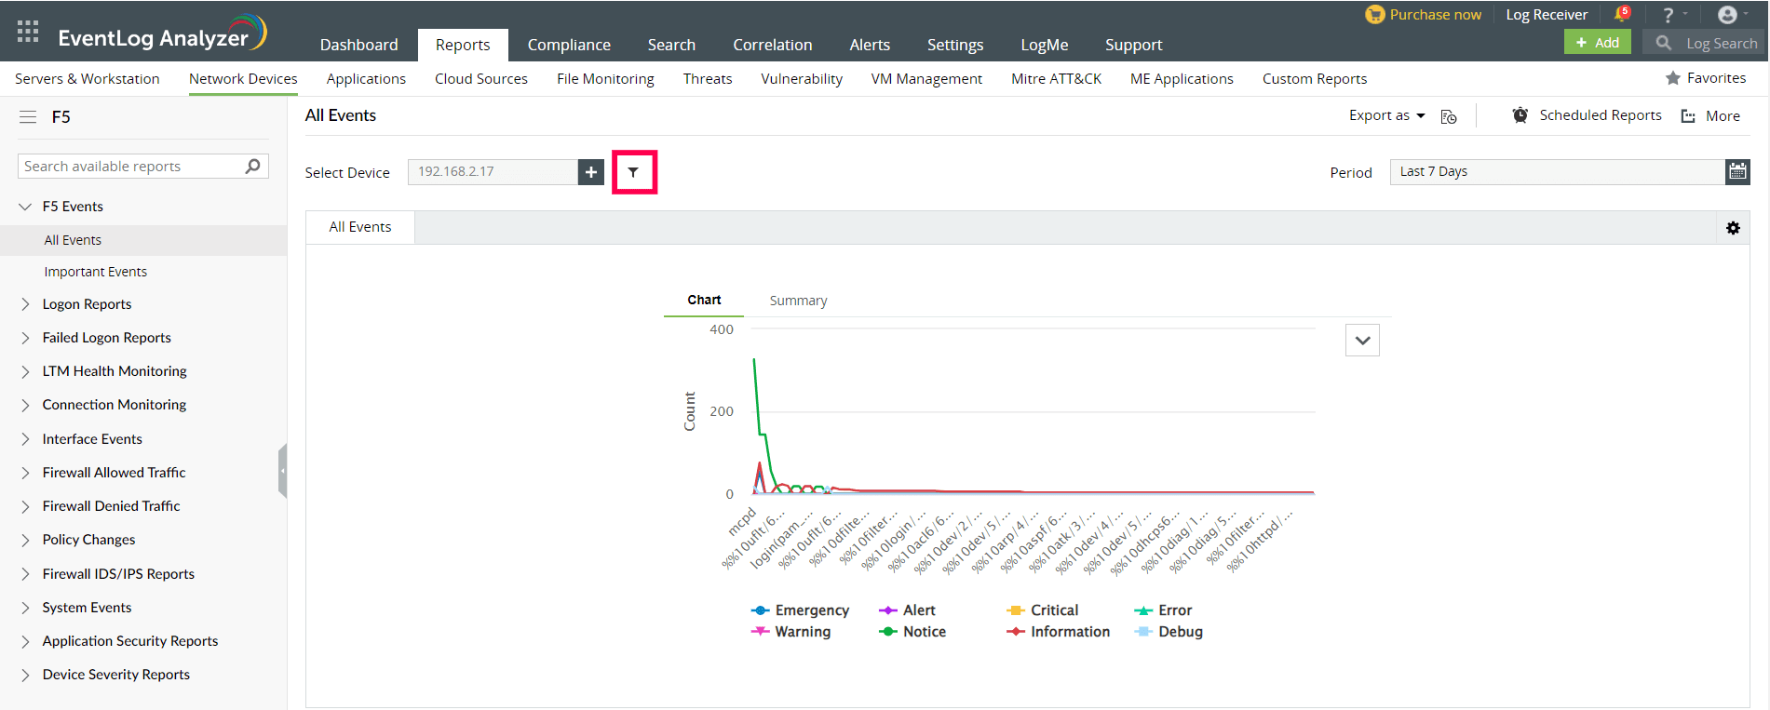The width and height of the screenshot is (1770, 710).
Task: Click the add device plus icon
Action: pos(591,172)
